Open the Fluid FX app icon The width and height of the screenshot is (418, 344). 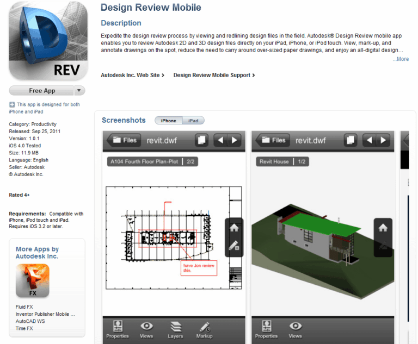[33, 280]
